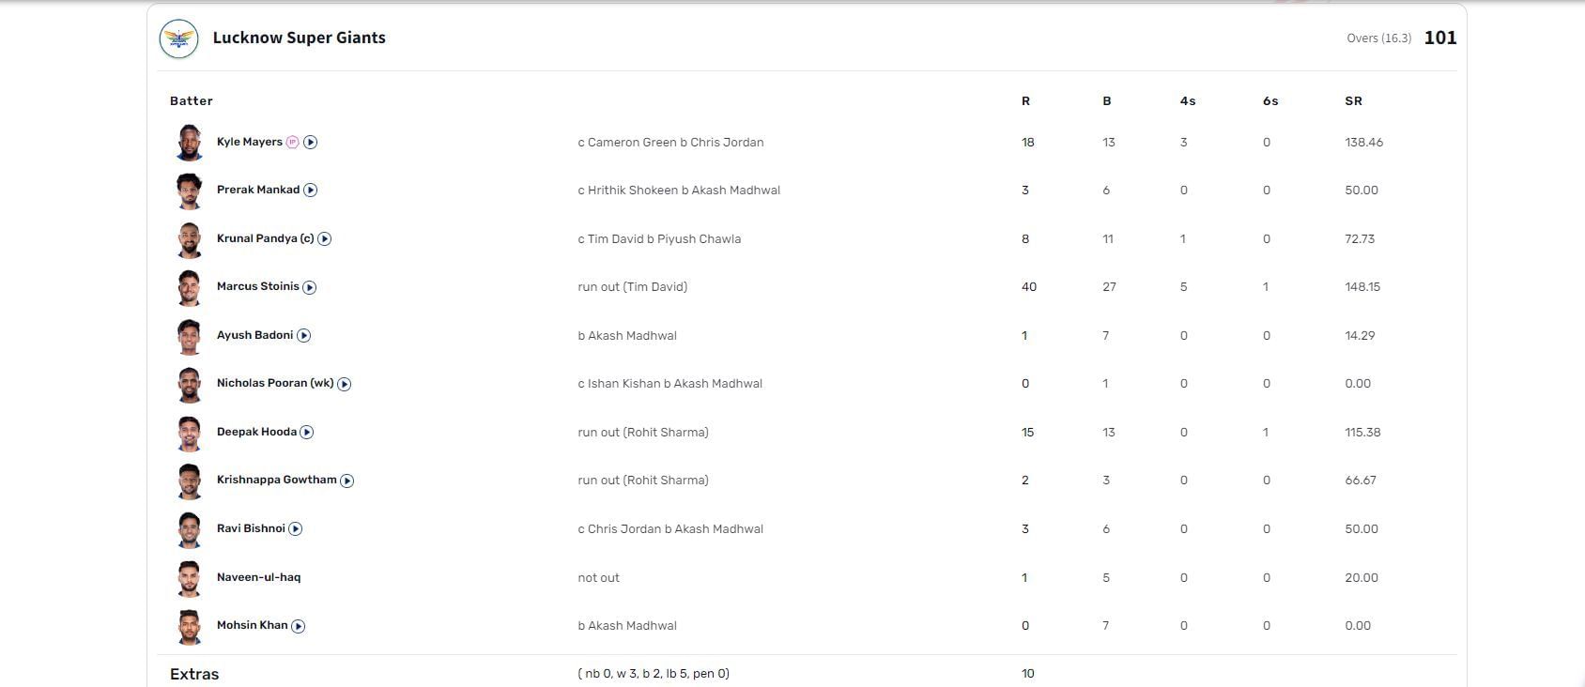
Task: Select Naveen-ul-haq player name
Action: pos(258,577)
